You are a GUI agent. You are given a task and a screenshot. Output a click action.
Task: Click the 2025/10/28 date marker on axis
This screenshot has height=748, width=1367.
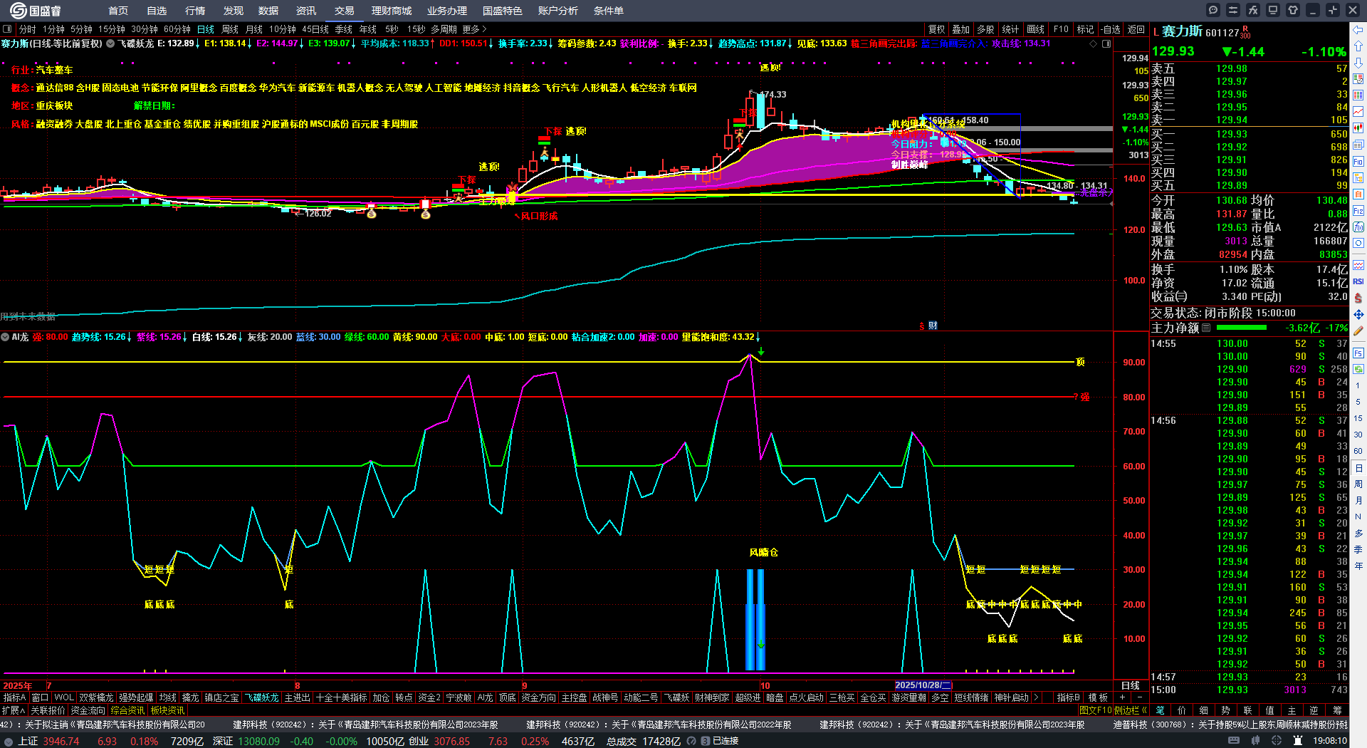click(x=923, y=685)
